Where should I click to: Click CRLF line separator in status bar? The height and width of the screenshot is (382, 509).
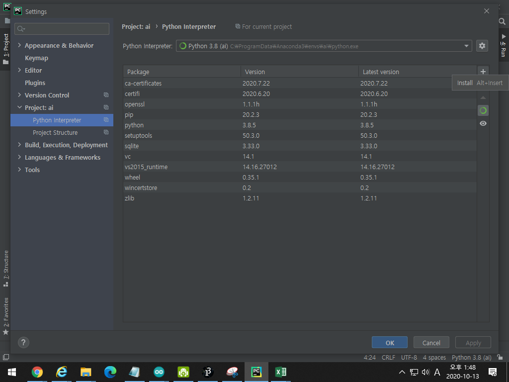click(x=388, y=357)
